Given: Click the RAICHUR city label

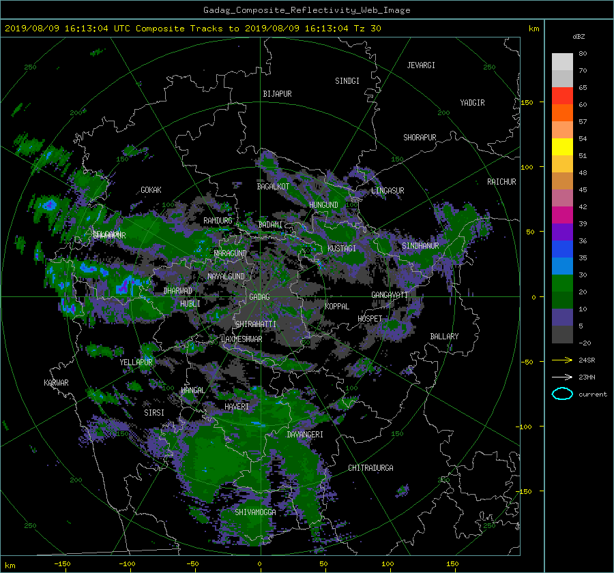Looking at the screenshot, I should 501,182.
